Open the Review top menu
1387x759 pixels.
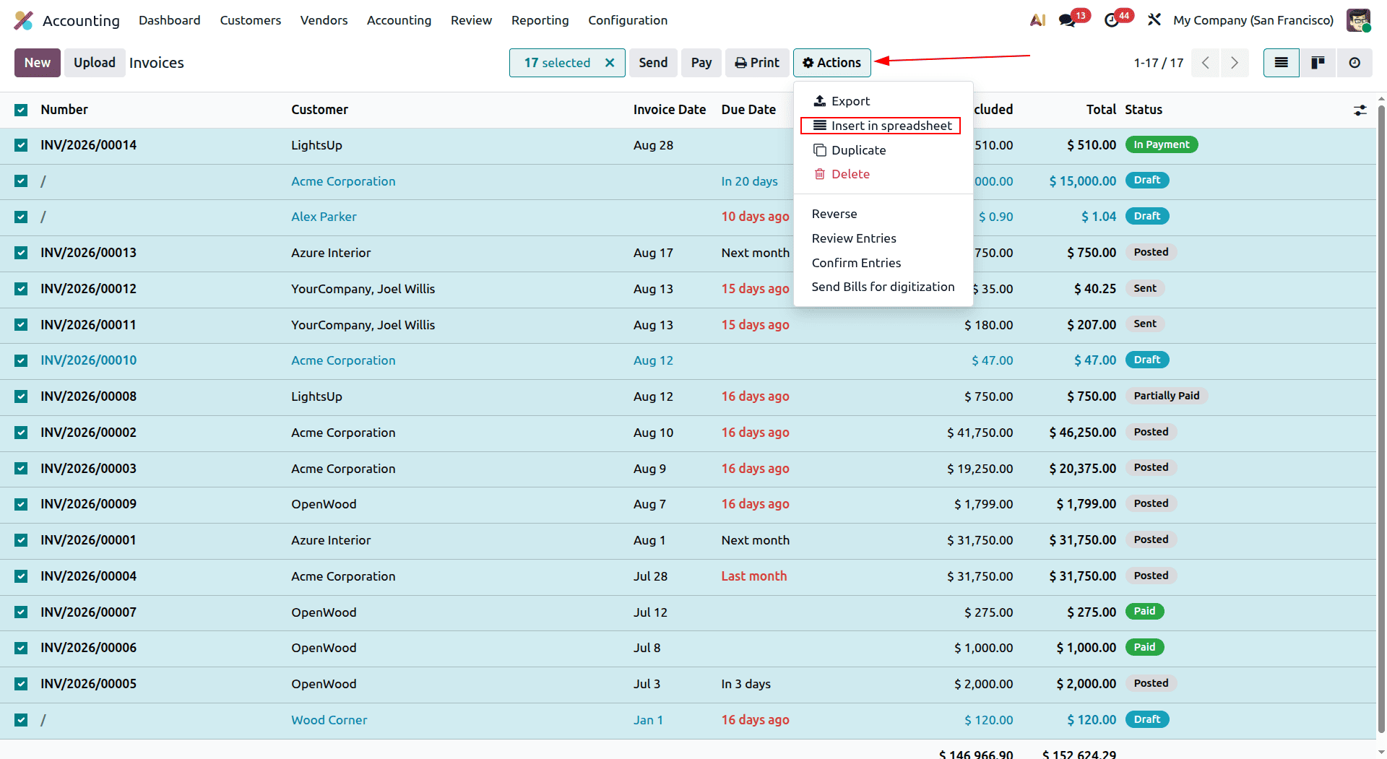[471, 20]
